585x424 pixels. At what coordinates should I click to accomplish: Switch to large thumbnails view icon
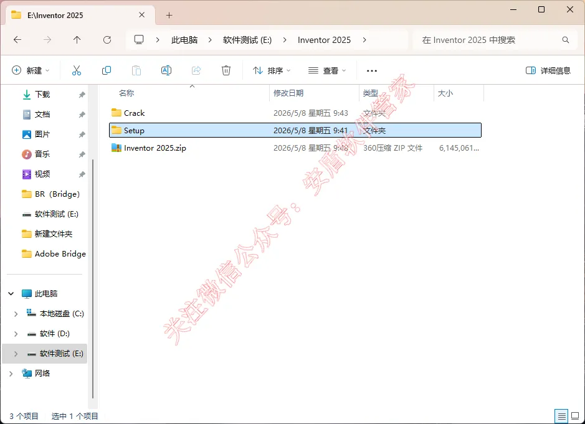pos(575,416)
